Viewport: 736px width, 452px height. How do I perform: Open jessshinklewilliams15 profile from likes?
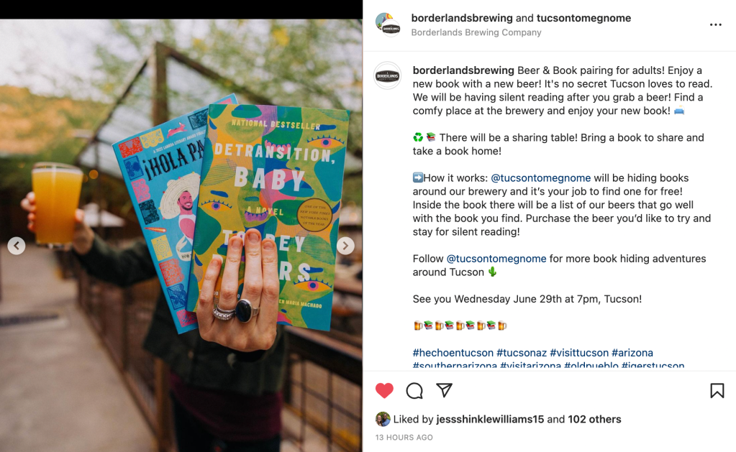pyautogui.click(x=490, y=419)
